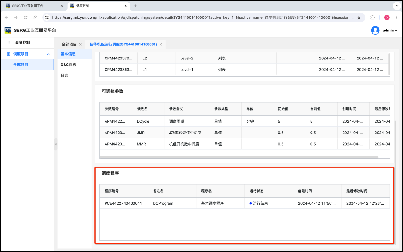403x252 pixels.
Task: Click the browser home icon
Action: (35, 17)
